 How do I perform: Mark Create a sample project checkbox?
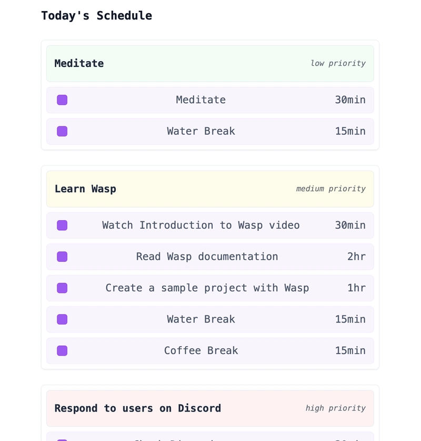tap(62, 288)
